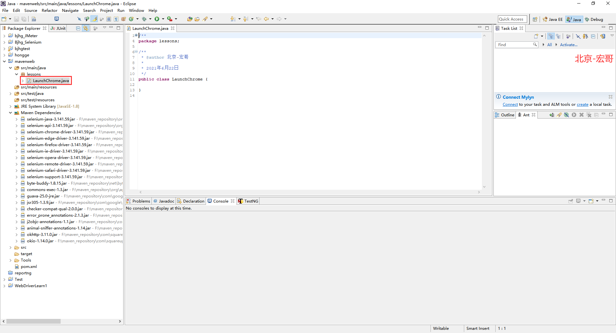
Task: Click the Open Task folder icon
Action: [x=197, y=19]
